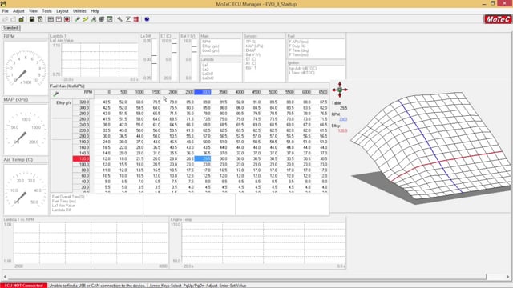Click the La1 item in Lambda list

(x=205, y=66)
